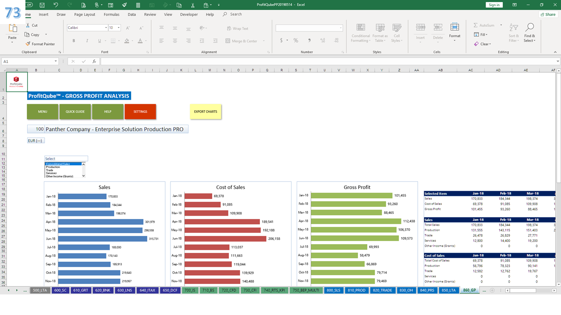Click the Share button
Screen dimensions: 561x315
tap(548, 14)
